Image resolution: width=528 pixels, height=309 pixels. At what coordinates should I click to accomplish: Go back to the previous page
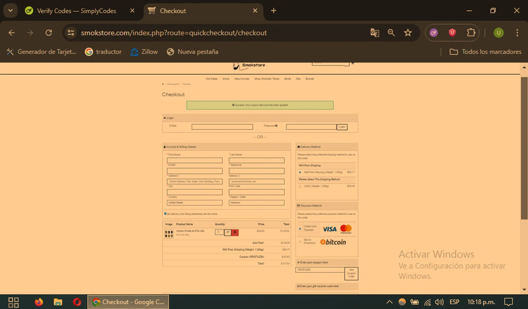click(x=12, y=33)
